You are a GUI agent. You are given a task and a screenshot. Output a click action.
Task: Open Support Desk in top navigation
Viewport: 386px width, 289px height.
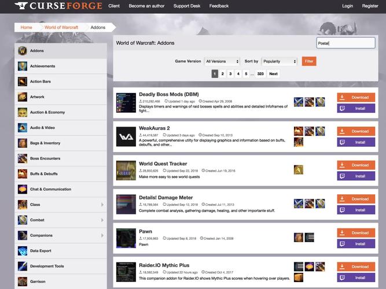(x=187, y=6)
